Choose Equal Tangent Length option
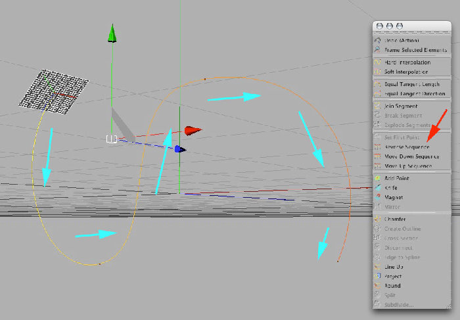This screenshot has width=460, height=320. (412, 84)
